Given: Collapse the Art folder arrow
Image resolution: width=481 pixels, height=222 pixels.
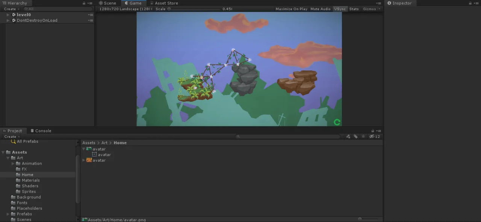Looking at the screenshot, I should [x=8, y=158].
